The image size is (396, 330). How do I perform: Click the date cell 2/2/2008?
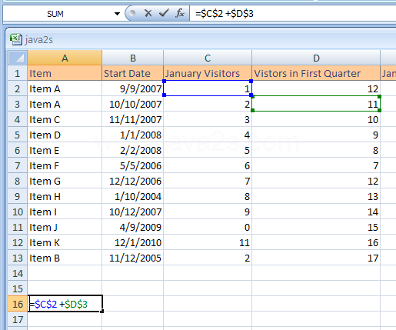(x=132, y=150)
